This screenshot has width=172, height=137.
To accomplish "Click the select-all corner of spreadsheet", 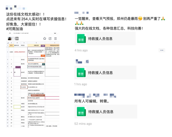I will [x=8, y=43].
